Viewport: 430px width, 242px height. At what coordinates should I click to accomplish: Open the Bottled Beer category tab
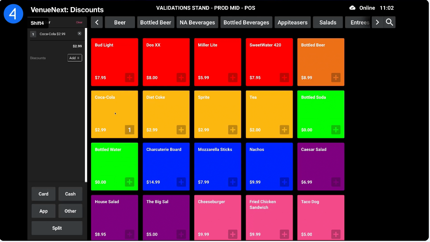point(156,22)
